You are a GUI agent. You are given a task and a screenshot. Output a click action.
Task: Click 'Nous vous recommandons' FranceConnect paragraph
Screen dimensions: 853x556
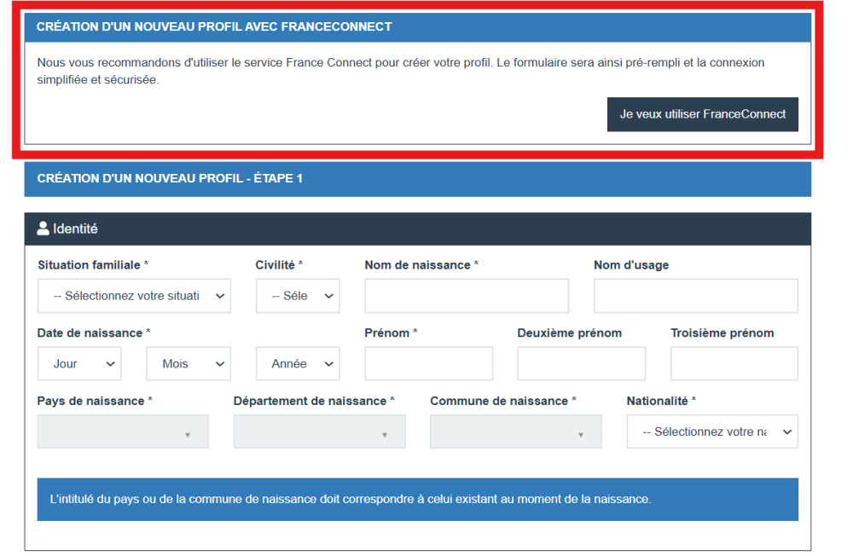(400, 71)
